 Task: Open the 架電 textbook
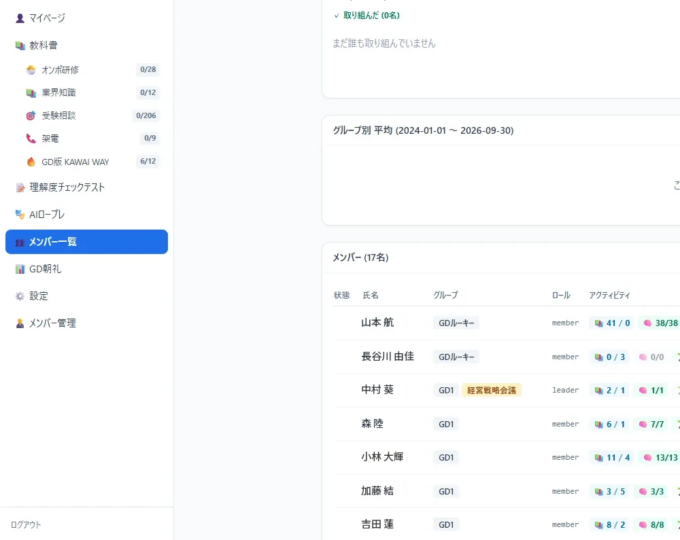(x=92, y=139)
